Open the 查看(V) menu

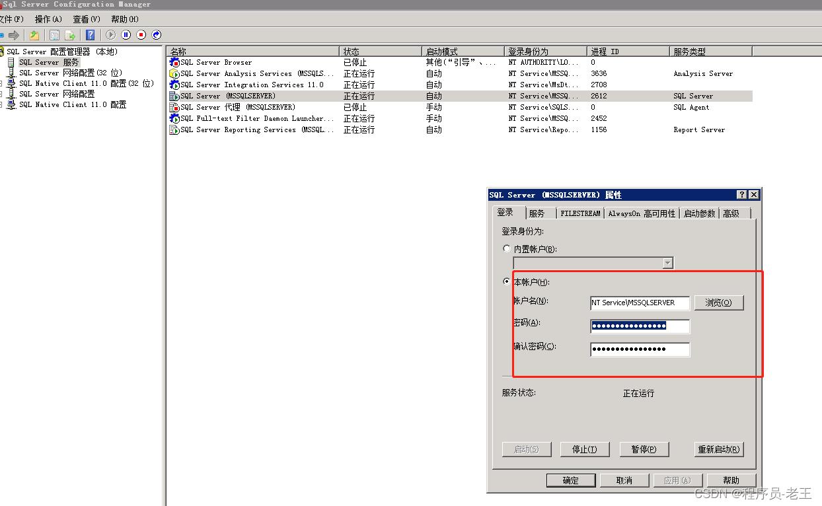[x=87, y=19]
